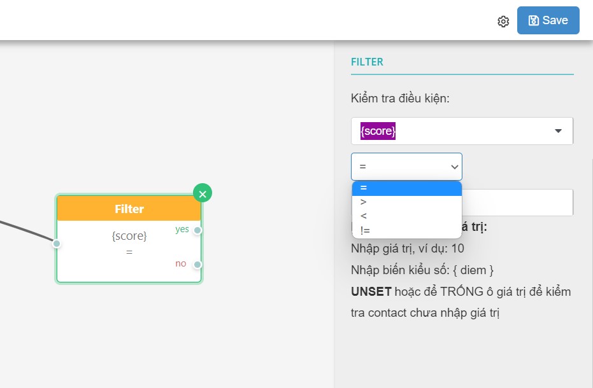Click the highlighted {score} tag
This screenshot has height=388, width=593.
[x=378, y=131]
